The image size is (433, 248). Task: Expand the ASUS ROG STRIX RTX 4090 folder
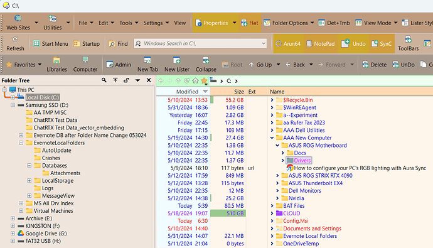[277, 176]
